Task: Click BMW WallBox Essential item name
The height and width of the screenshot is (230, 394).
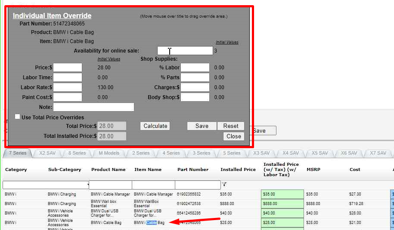Action: (146, 204)
